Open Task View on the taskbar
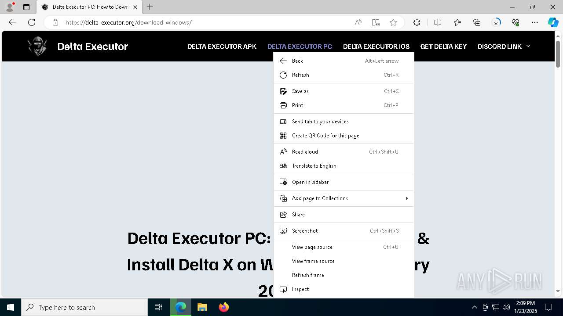563x316 pixels. [158, 307]
